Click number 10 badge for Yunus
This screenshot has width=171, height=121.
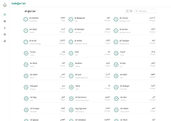26,53
